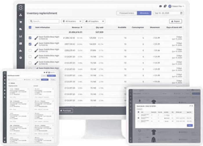The width and height of the screenshot is (203, 146).
Task: Expand the All suppliers dropdown
Action: [94, 21]
